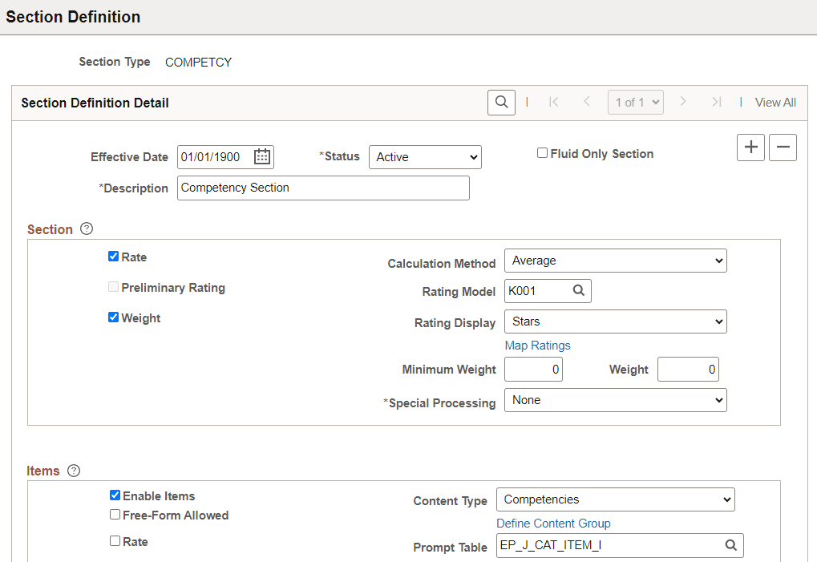Screen dimensions: 817x562
Task: Open the Prompt Table lookup magnifier
Action: (x=731, y=545)
